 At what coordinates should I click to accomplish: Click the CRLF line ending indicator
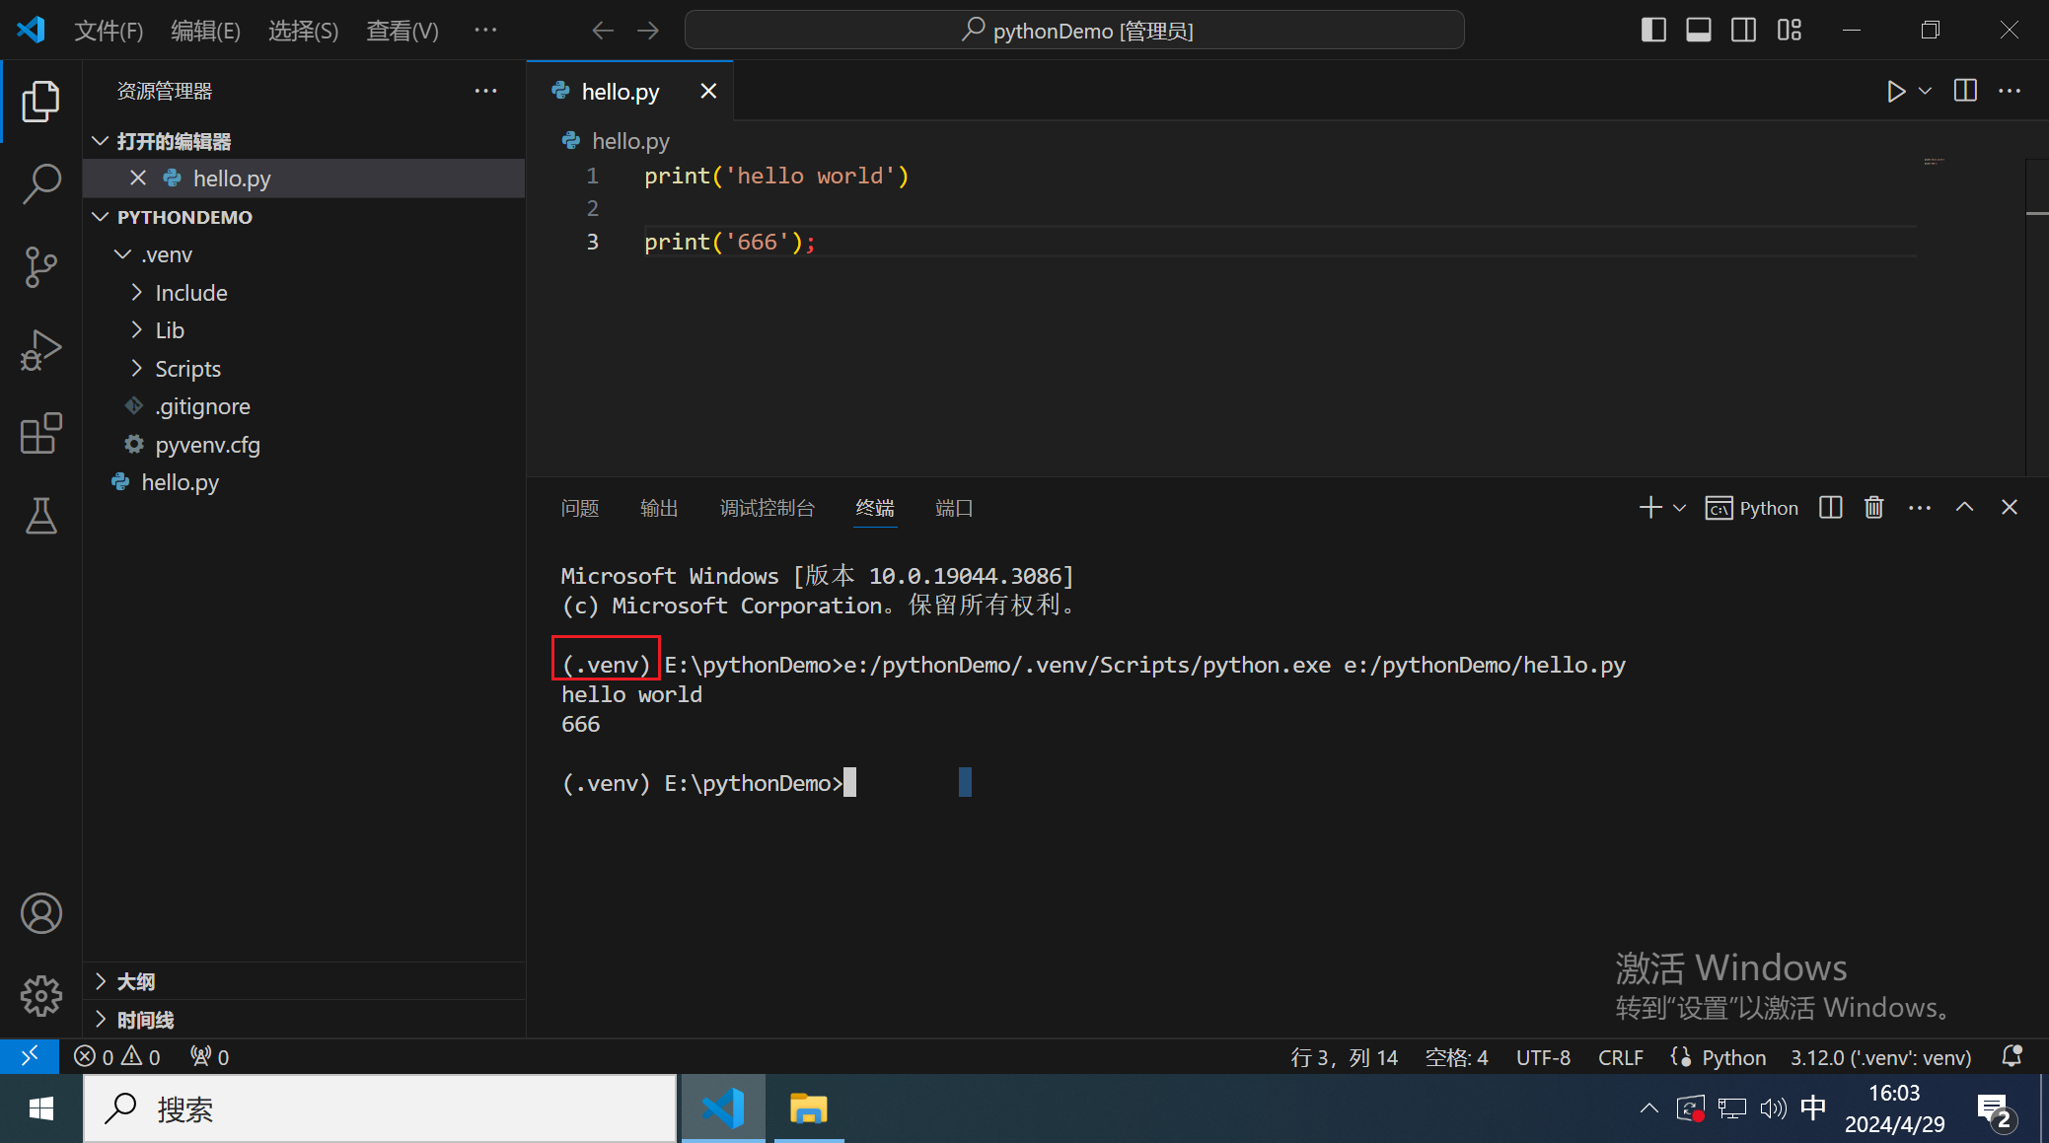[1620, 1057]
